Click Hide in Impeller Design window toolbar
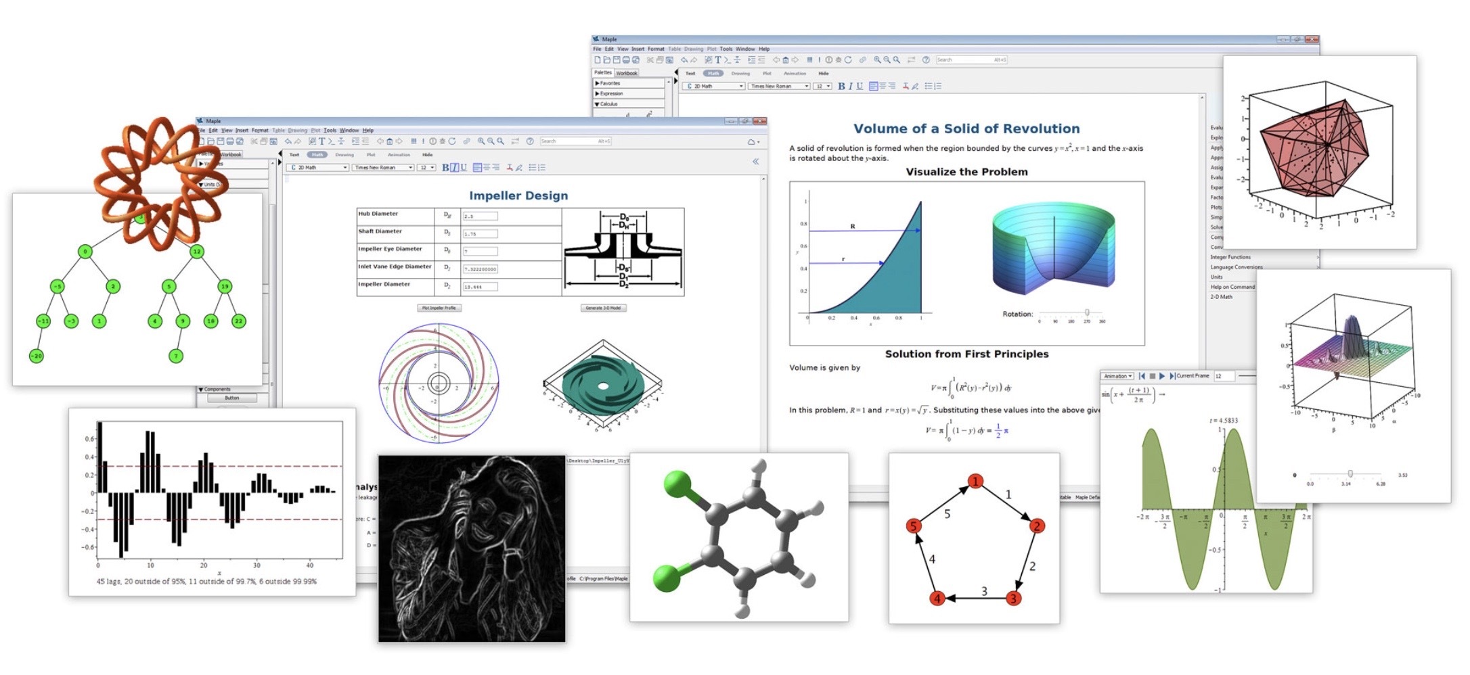This screenshot has height=675, width=1470. click(x=428, y=155)
